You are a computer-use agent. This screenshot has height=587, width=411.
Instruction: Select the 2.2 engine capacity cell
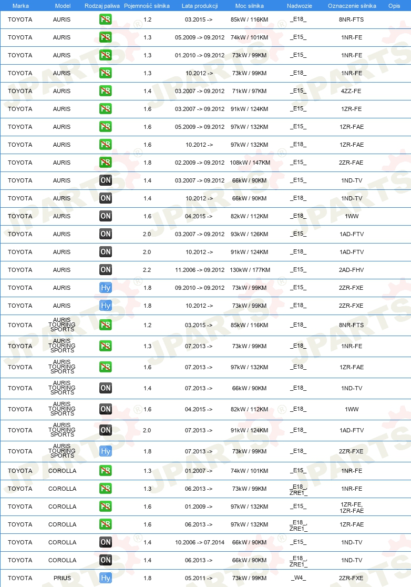(147, 270)
